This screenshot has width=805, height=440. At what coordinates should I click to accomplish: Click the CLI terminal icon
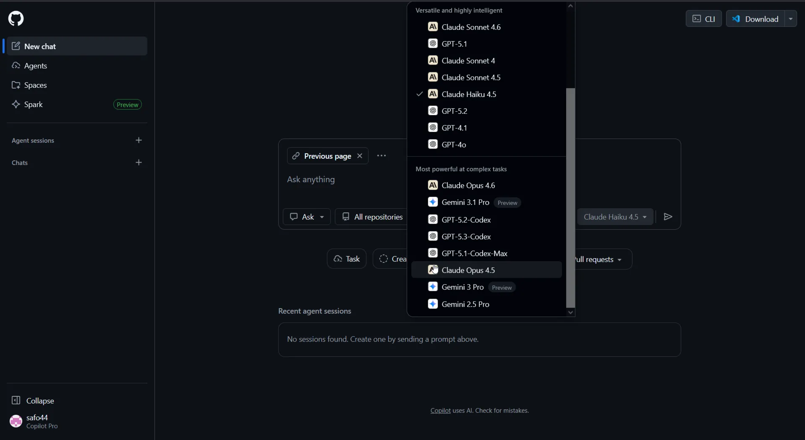point(697,19)
